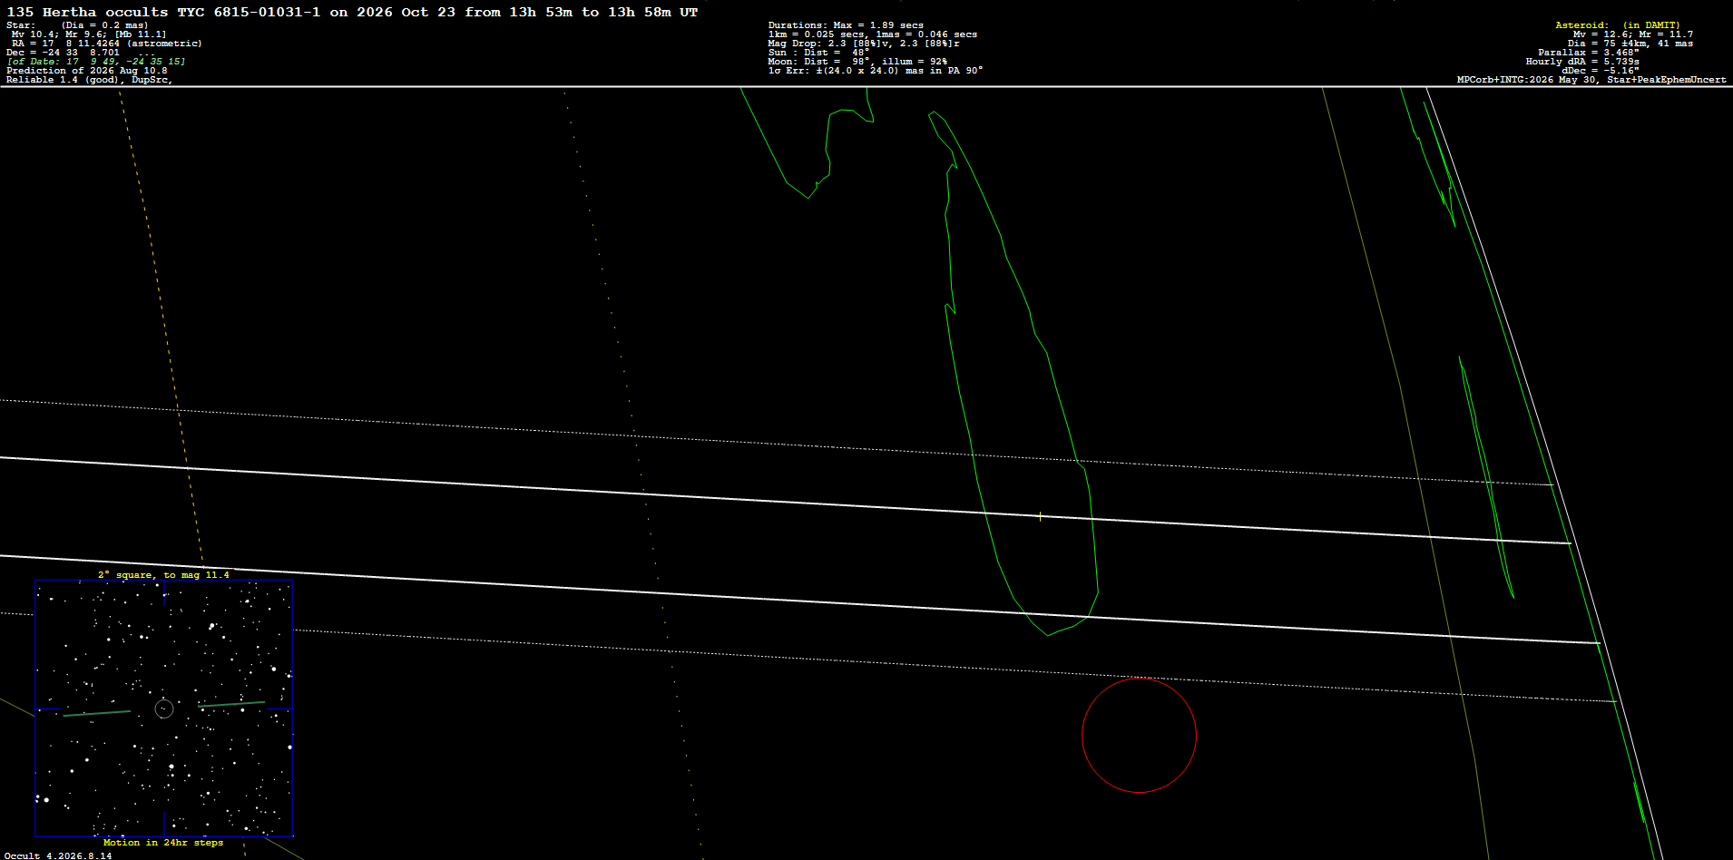Image resolution: width=1733 pixels, height=860 pixels.
Task: Click 'MPCorb+INTG:2026 May 30, Star+PeakEphemUncert' text
Action: (1591, 80)
